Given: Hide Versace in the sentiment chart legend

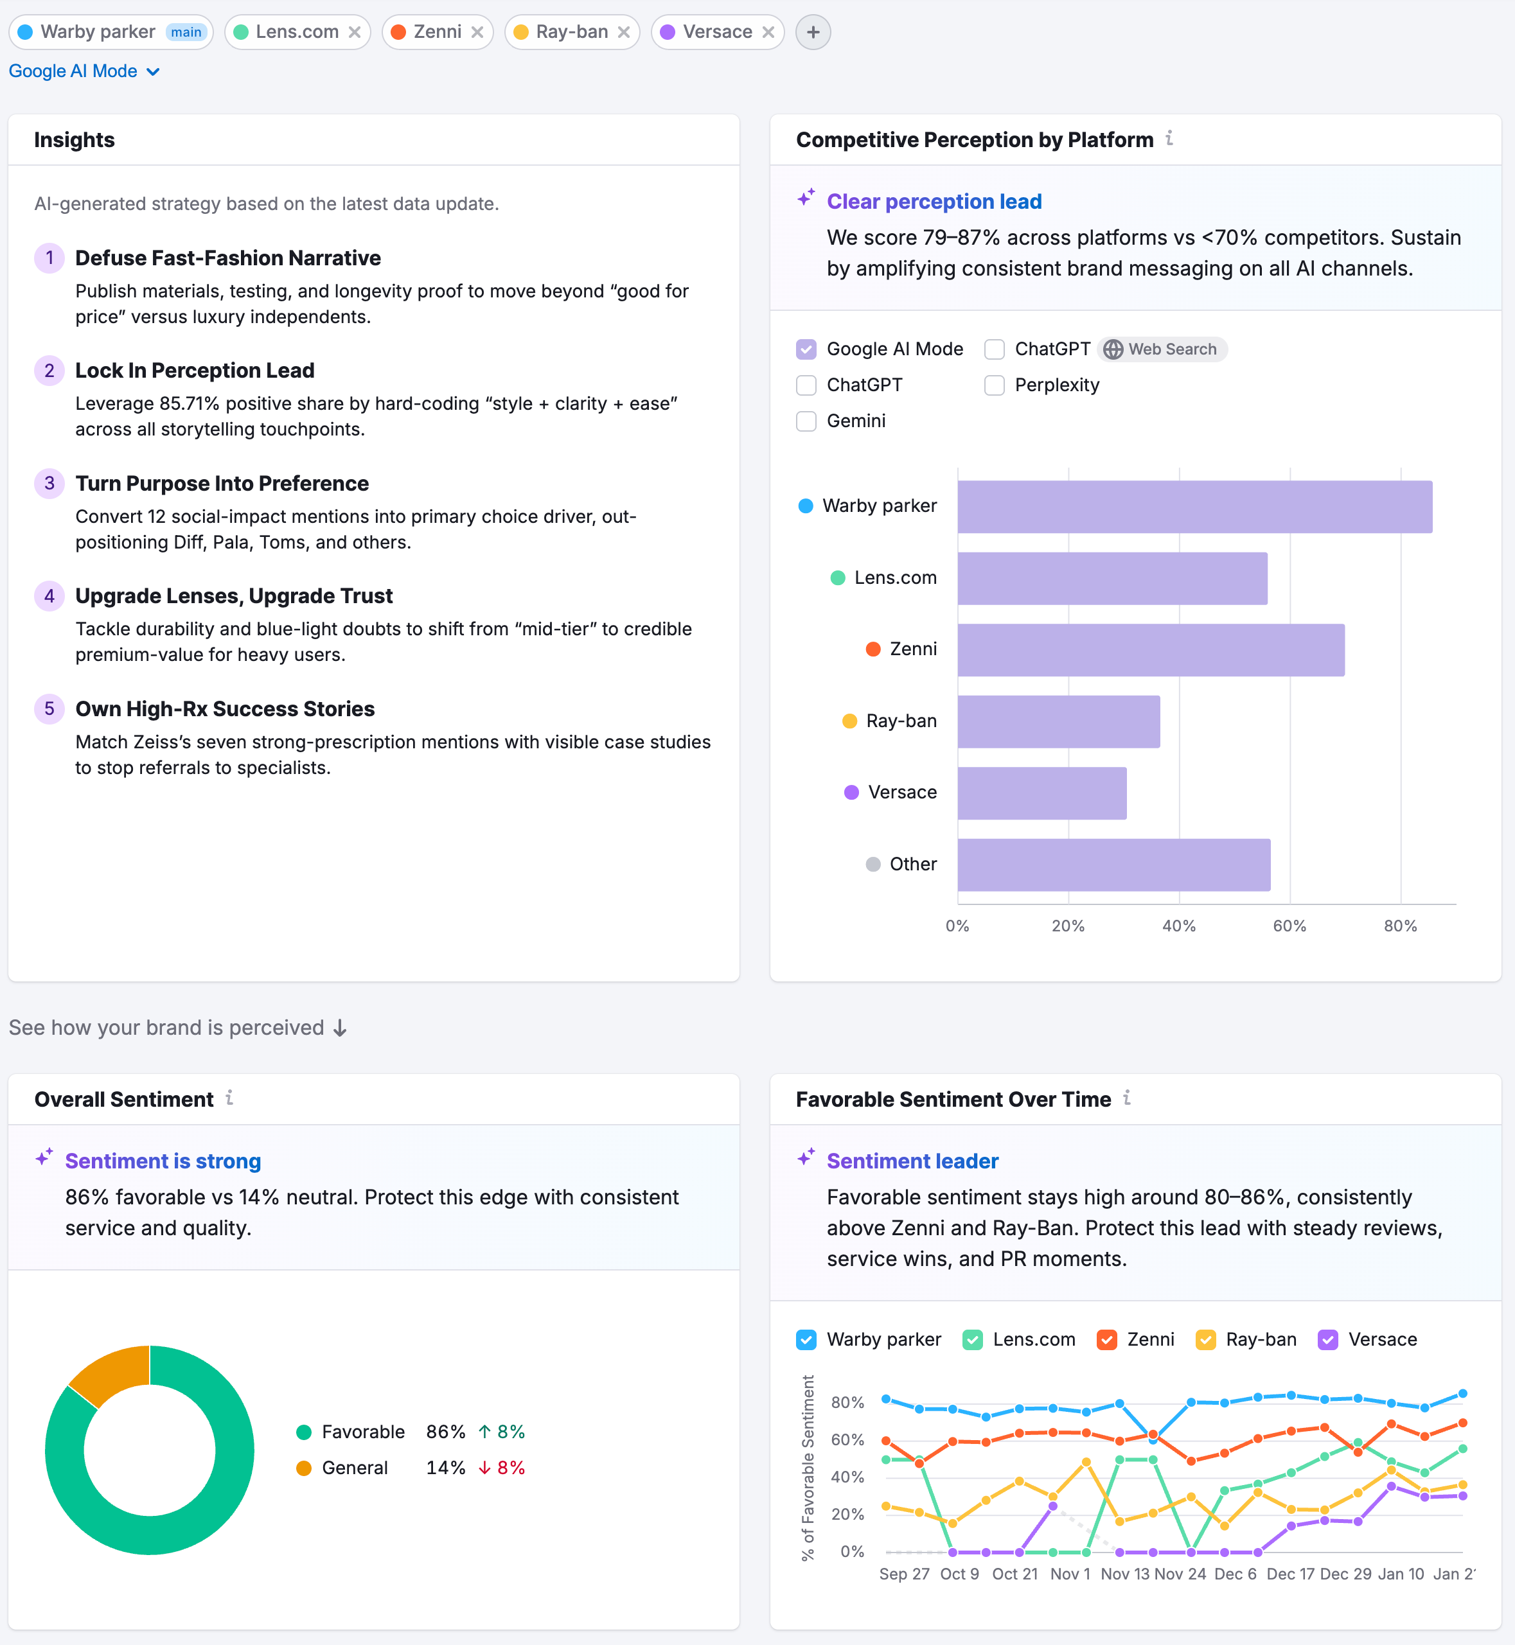Looking at the screenshot, I should pos(1328,1339).
